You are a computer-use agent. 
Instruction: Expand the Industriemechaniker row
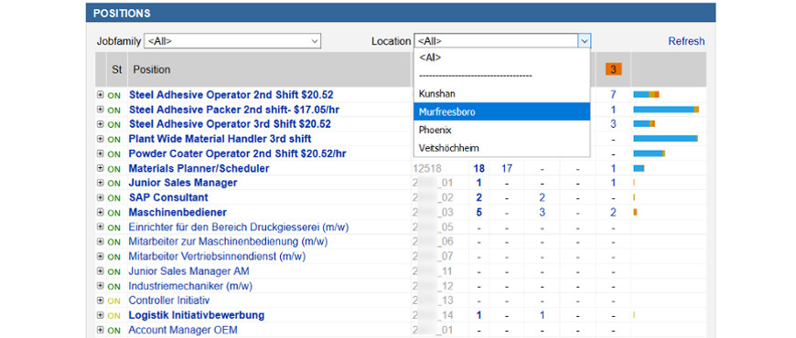pyautogui.click(x=100, y=285)
